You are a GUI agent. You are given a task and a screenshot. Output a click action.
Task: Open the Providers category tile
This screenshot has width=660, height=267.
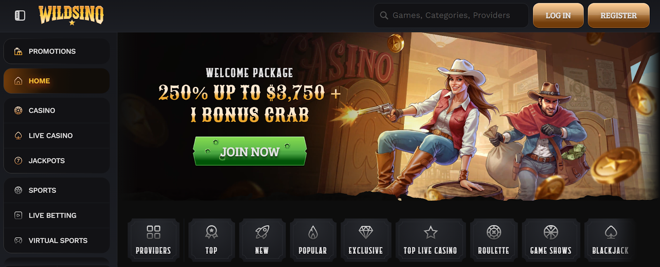coord(153,240)
